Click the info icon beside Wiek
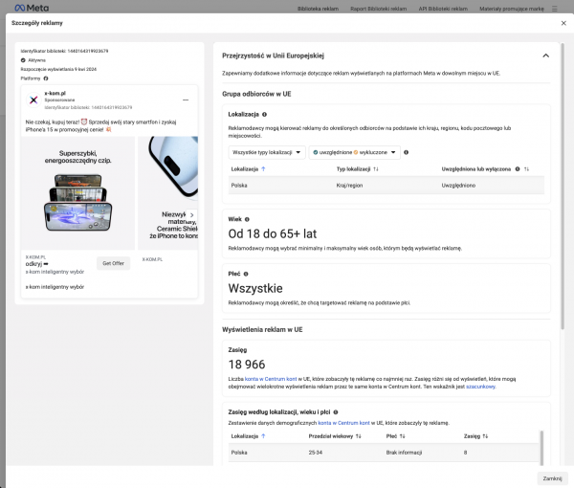The width and height of the screenshot is (574, 488). [x=247, y=217]
